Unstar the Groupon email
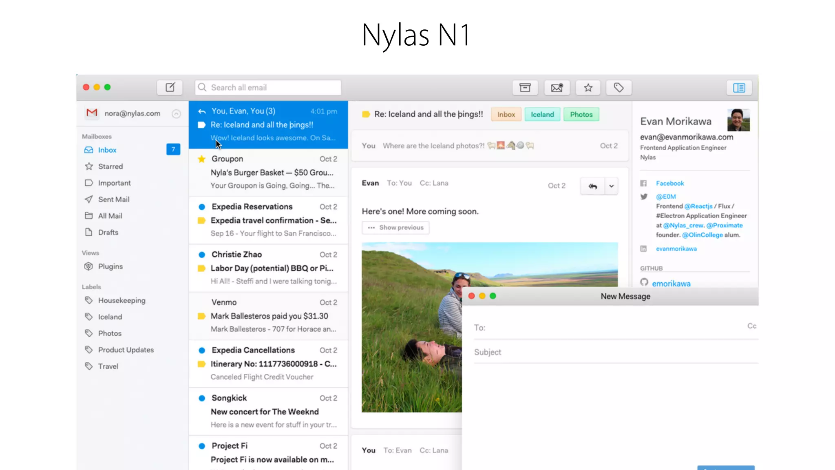 coord(201,159)
